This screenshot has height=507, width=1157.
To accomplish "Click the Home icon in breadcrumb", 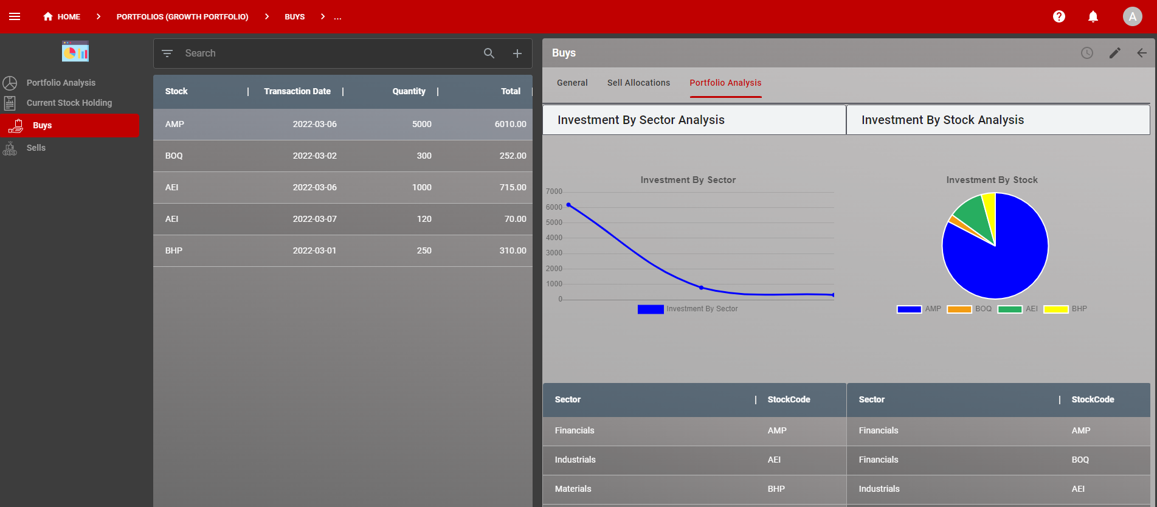I will tap(48, 16).
